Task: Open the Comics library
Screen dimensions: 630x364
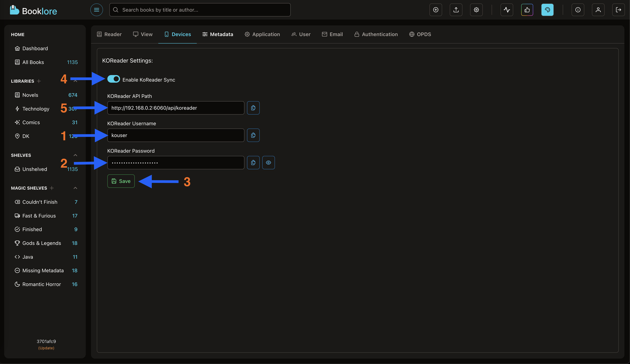Action: 45,123
